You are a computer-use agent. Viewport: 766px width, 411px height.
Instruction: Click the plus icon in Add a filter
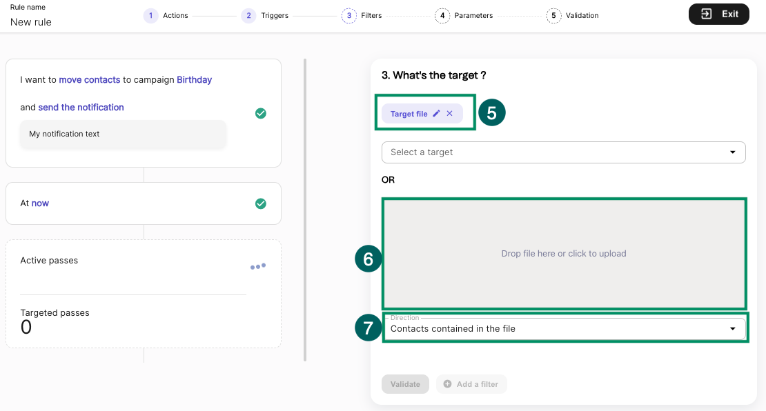click(448, 384)
